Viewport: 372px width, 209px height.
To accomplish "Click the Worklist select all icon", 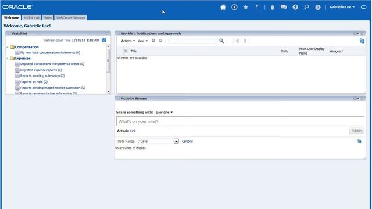I will coord(153,41).
